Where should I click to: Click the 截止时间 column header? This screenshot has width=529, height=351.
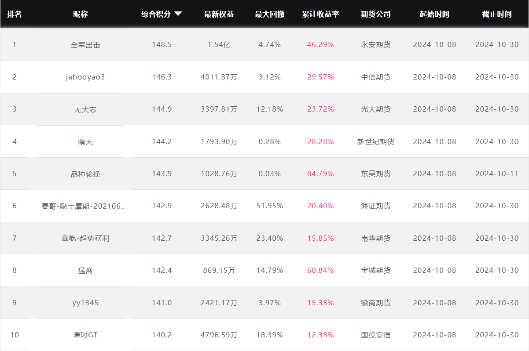point(497,14)
